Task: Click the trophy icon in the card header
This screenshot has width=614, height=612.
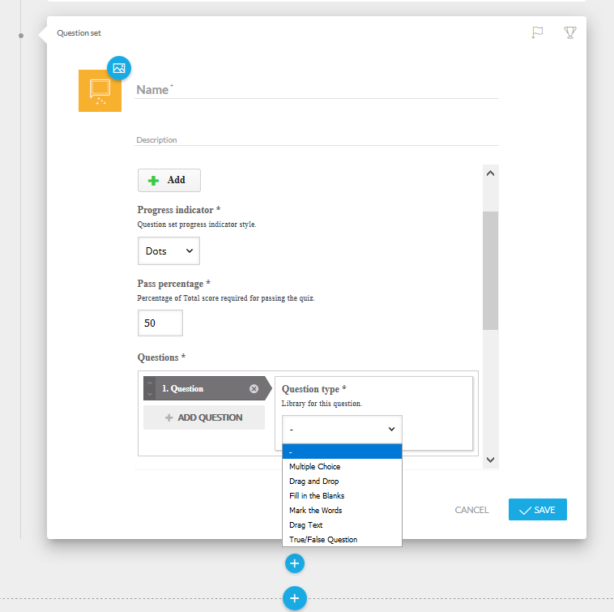Action: pyautogui.click(x=569, y=32)
